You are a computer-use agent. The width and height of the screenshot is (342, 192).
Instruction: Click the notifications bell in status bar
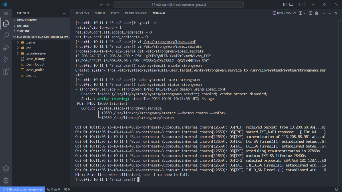coord(337,189)
